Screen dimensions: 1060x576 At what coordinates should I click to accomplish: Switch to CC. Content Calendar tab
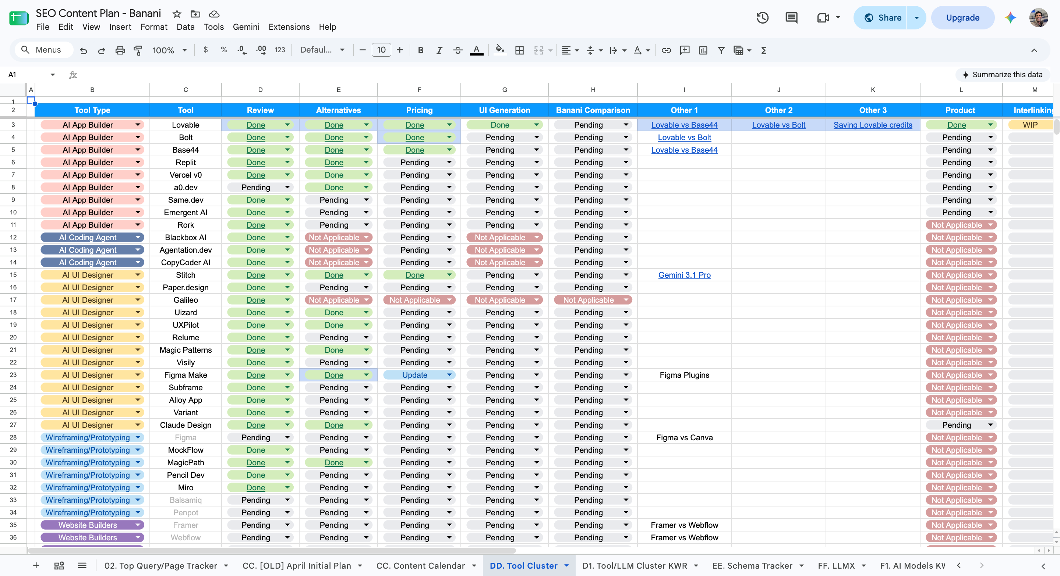pyautogui.click(x=421, y=565)
